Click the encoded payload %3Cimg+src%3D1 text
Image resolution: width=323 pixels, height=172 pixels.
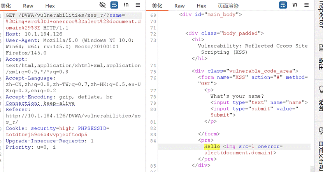pyautogui.click(x=28, y=21)
